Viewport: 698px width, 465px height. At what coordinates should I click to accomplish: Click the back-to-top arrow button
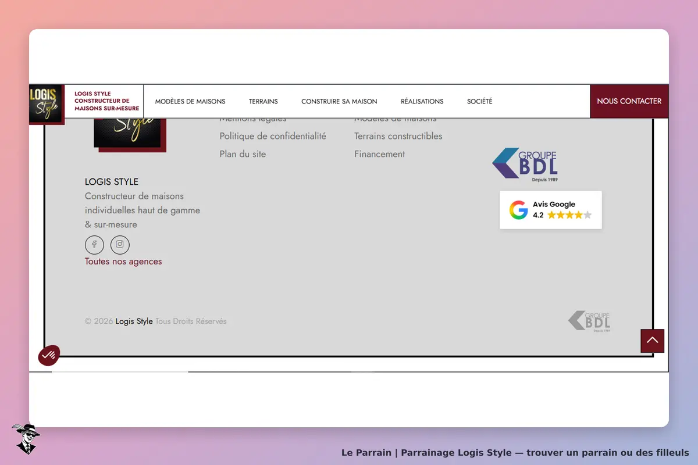[x=652, y=341]
